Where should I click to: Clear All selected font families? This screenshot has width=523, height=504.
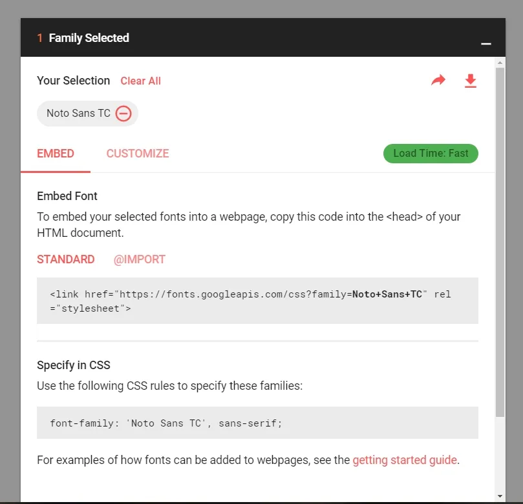tap(140, 81)
